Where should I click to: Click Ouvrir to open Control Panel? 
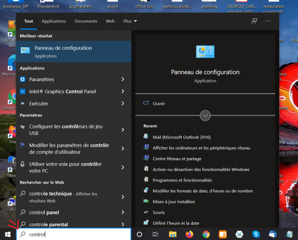click(159, 104)
